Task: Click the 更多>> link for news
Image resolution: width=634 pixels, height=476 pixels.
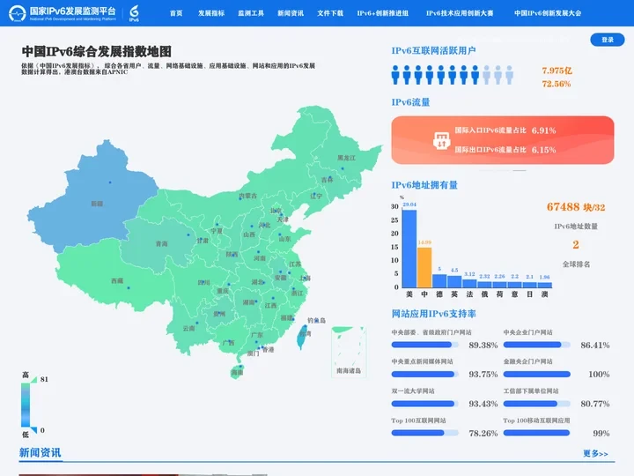Action: point(595,453)
